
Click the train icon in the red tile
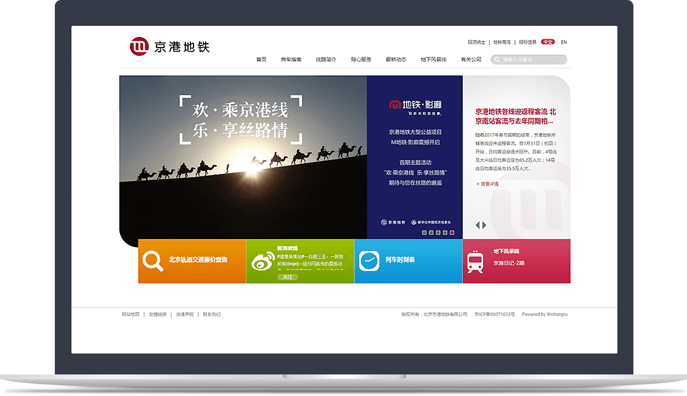point(475,261)
